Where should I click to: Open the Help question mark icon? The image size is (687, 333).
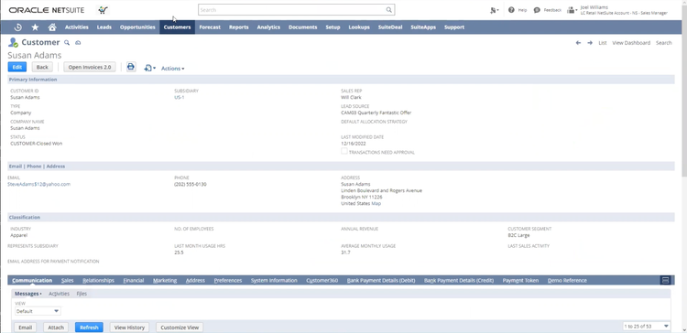(511, 10)
